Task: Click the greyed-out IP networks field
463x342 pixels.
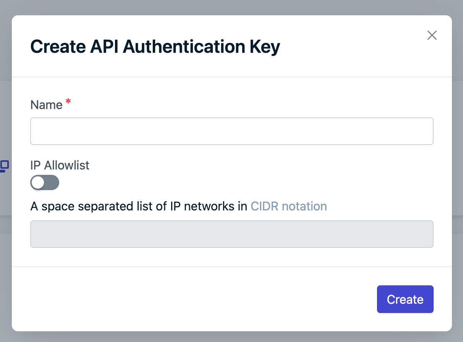Action: [x=231, y=234]
